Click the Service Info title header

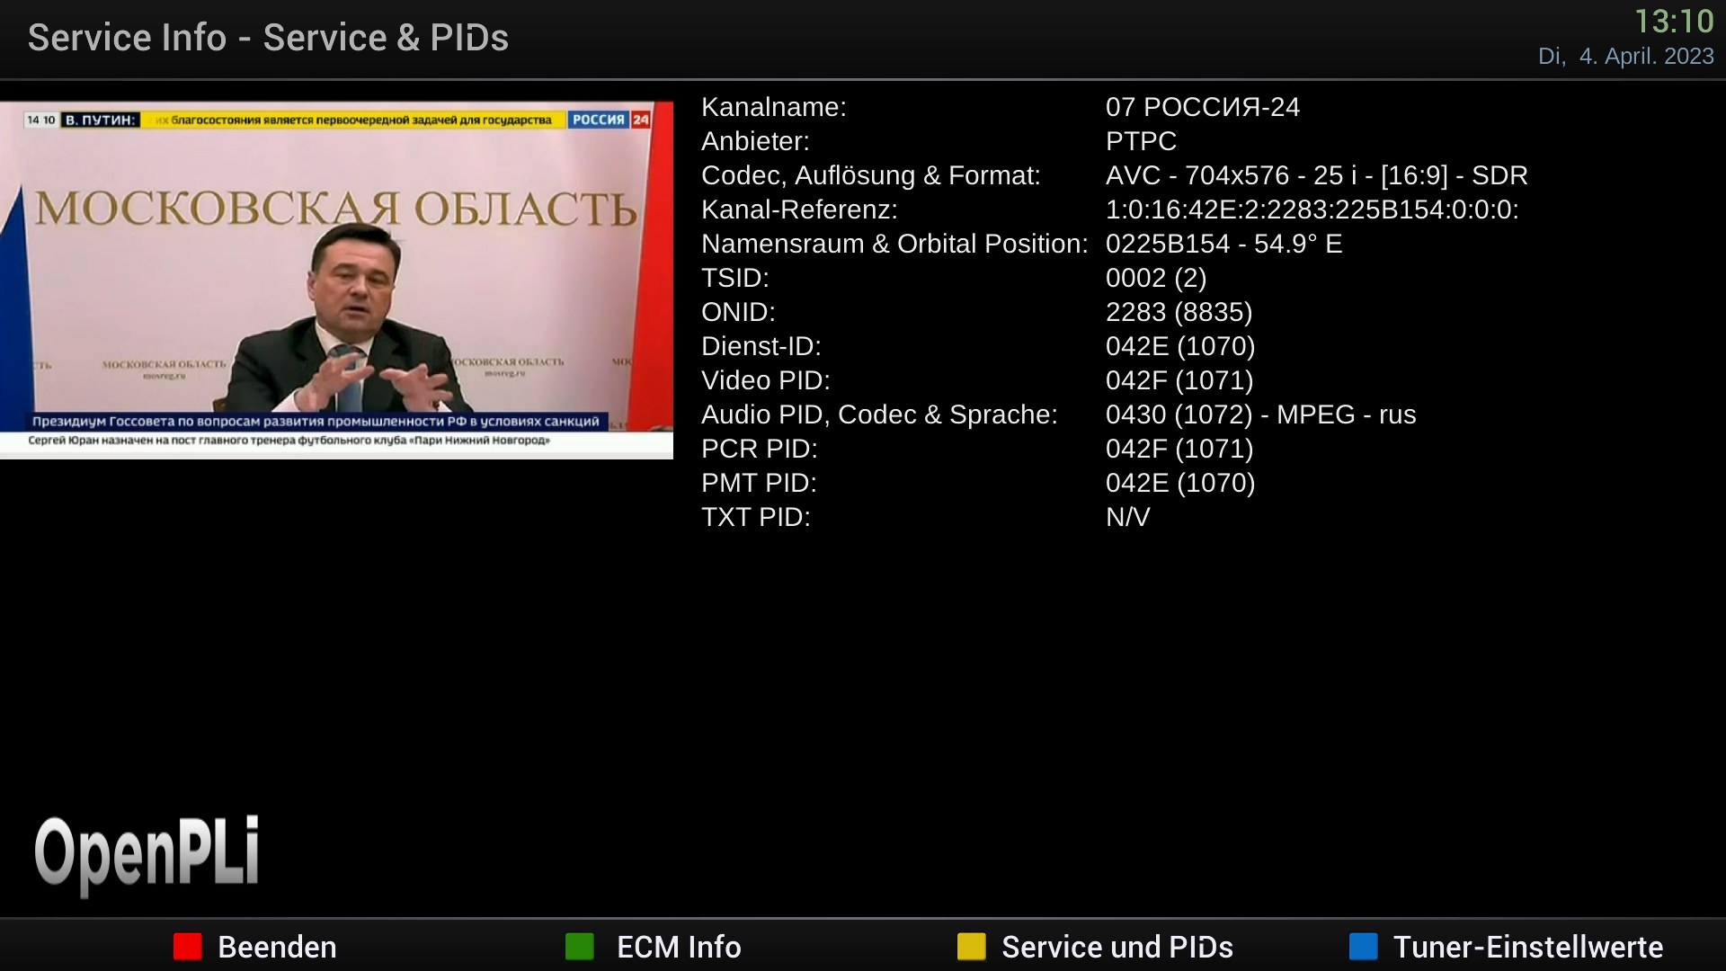tap(268, 38)
